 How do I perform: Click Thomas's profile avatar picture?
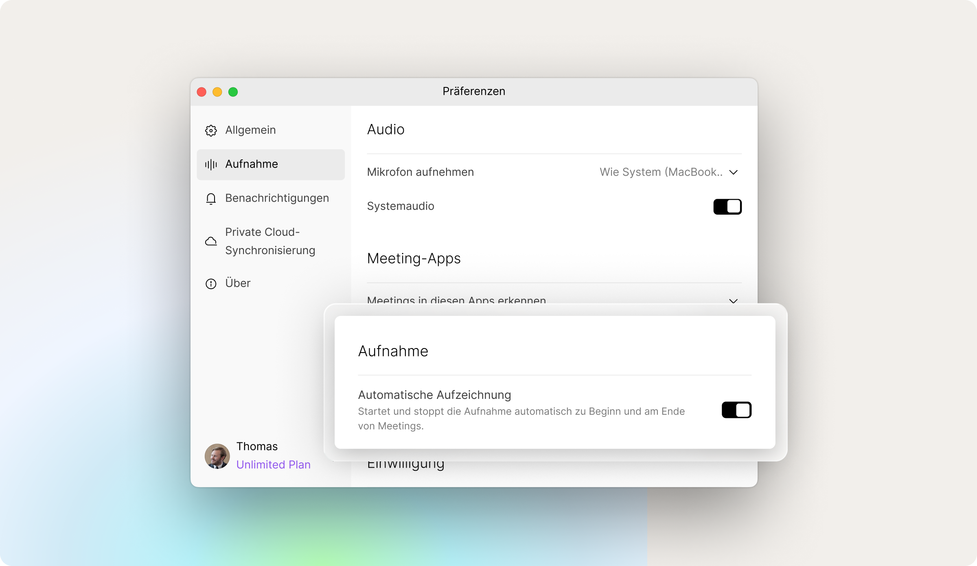pyautogui.click(x=217, y=456)
